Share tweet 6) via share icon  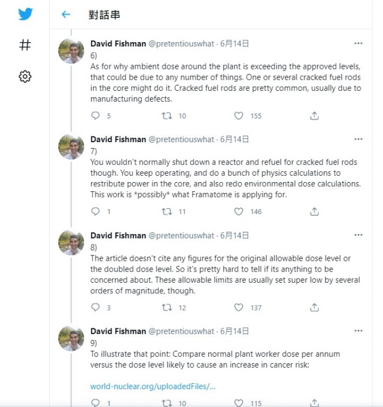(x=314, y=116)
